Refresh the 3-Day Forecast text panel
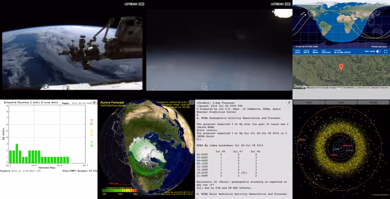 coord(289,102)
